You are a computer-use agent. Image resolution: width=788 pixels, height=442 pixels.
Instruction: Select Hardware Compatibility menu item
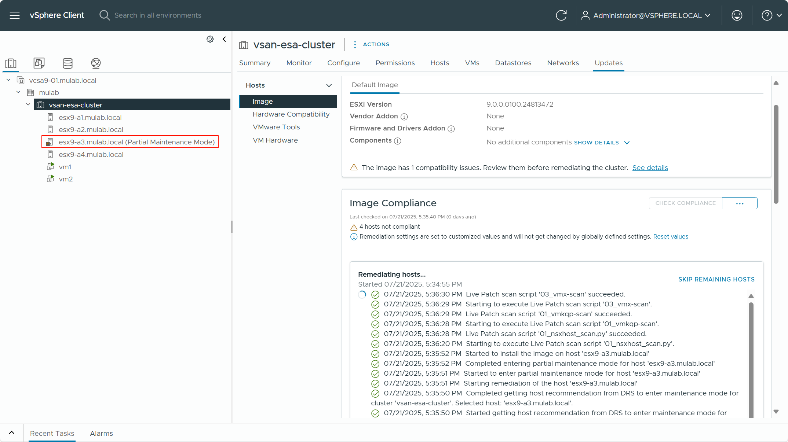click(x=291, y=114)
